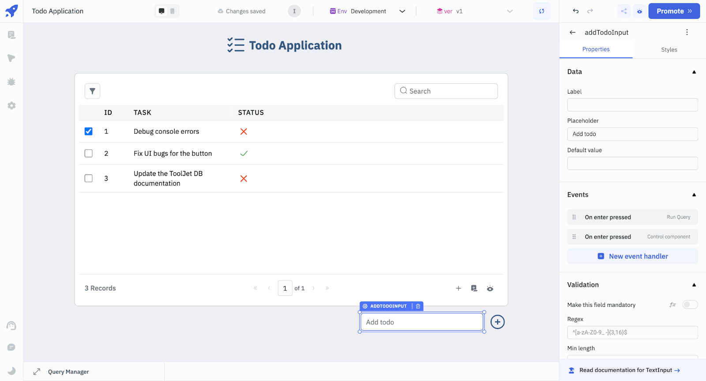The image size is (706, 381).
Task: Collapse the Validation section
Action: coord(694,285)
